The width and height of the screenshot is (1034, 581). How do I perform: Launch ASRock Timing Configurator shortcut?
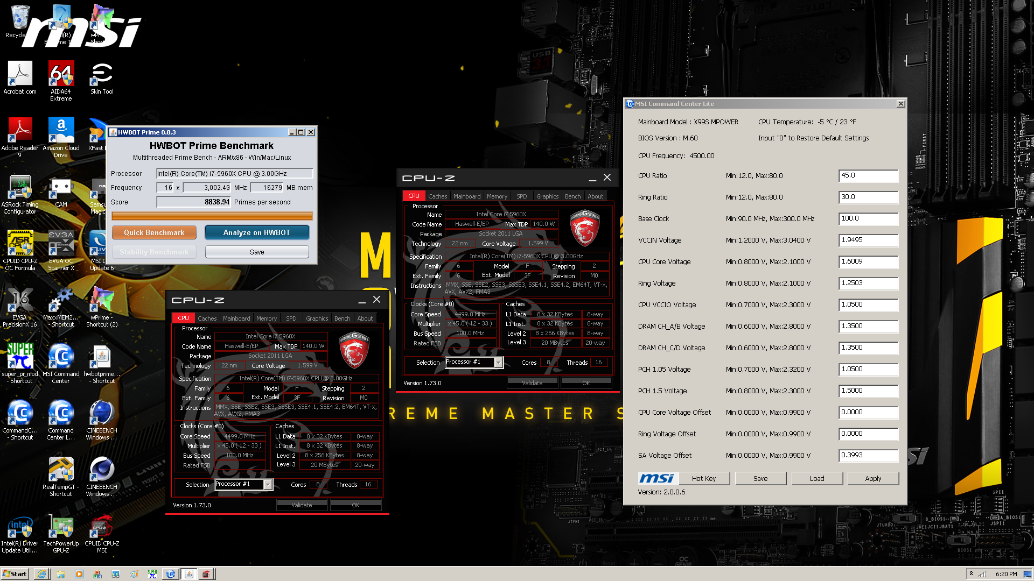[x=20, y=194]
